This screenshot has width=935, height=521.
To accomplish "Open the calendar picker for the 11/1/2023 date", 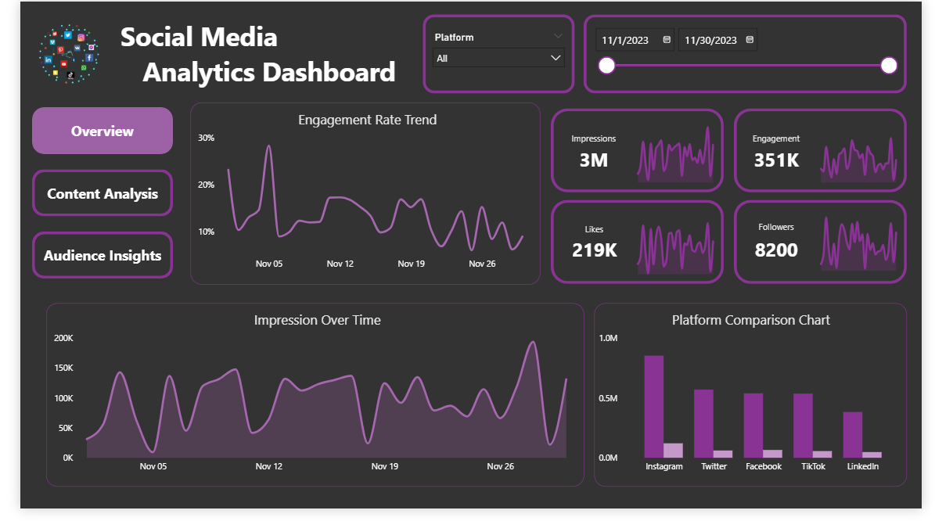I will (x=665, y=39).
